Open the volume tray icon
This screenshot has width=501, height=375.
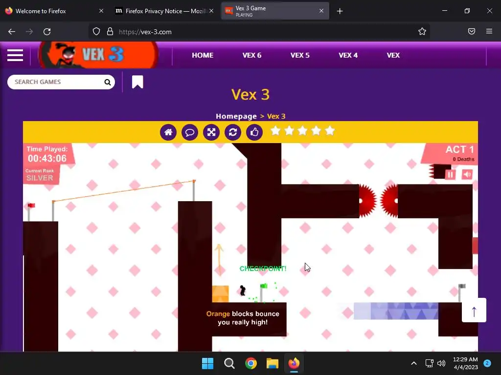441,363
